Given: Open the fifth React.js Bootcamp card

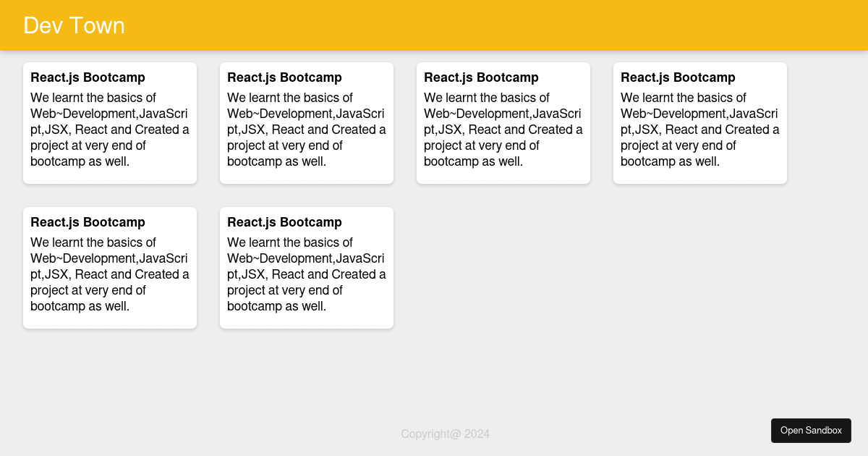Looking at the screenshot, I should (110, 267).
